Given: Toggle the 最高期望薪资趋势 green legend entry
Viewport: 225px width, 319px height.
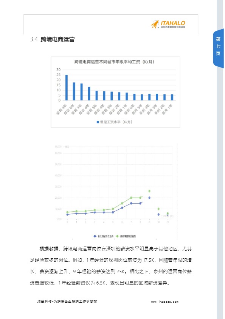Looking at the screenshot, I should (126, 236).
